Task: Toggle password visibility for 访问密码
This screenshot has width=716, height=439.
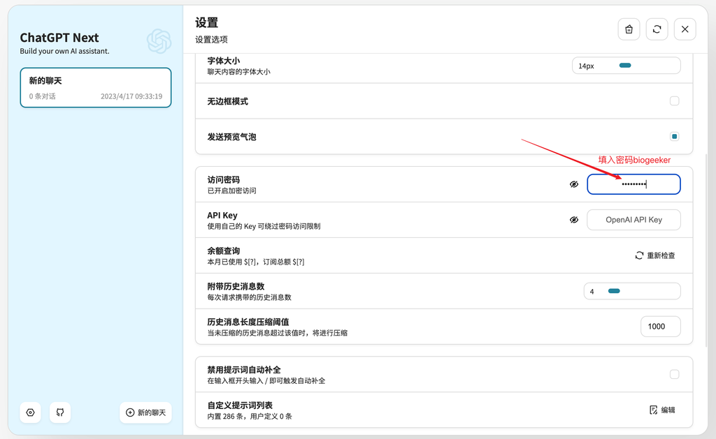Action: pos(574,184)
